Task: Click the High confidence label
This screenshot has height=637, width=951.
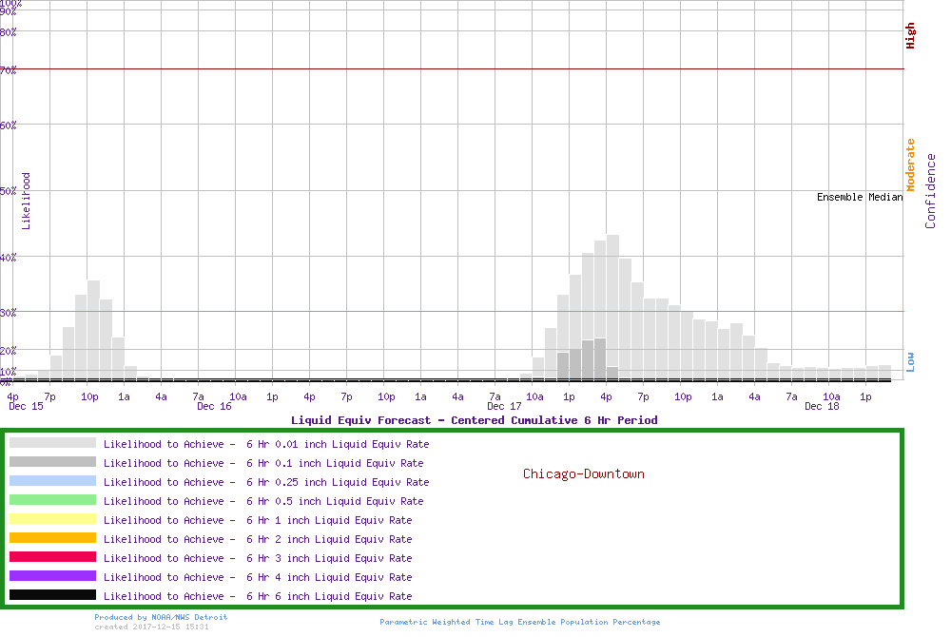Action: click(x=910, y=36)
